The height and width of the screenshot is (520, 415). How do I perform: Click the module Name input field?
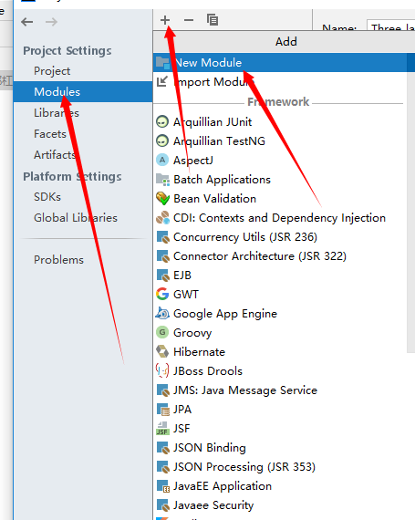[391, 26]
